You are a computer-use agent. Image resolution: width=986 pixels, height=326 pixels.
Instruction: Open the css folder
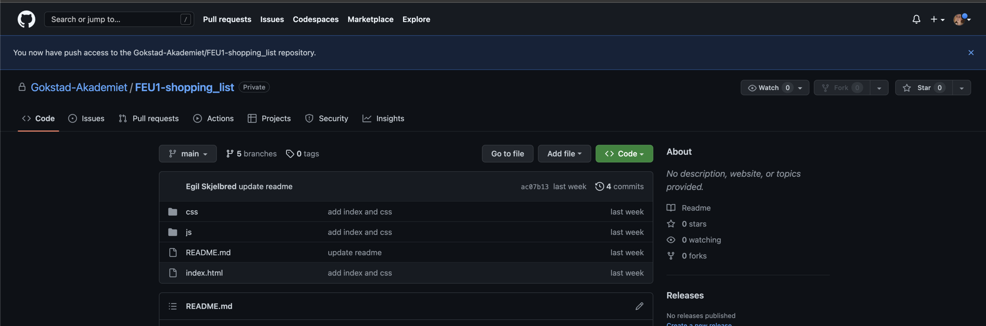coord(192,211)
